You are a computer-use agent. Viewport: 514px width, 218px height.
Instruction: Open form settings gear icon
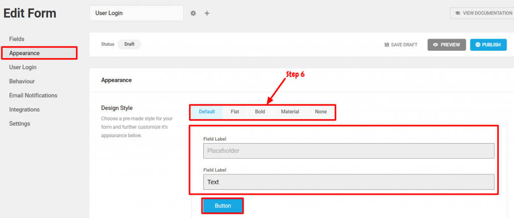point(193,13)
